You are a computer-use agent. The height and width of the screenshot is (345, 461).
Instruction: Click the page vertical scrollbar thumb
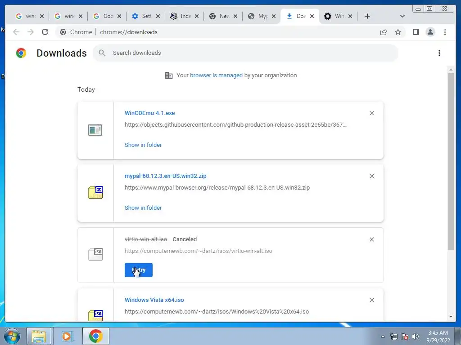[x=451, y=162]
